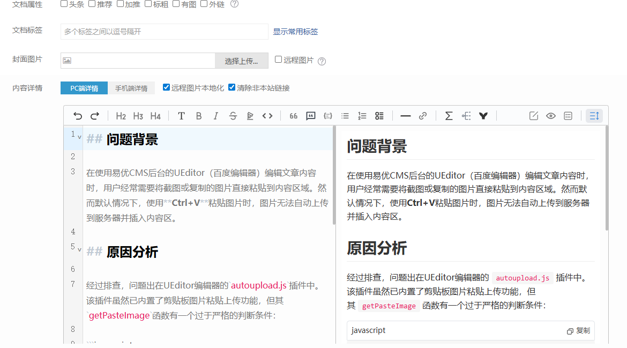627x348 pixels.
Task: Click the speech bubble quote icon
Action: coord(311,116)
